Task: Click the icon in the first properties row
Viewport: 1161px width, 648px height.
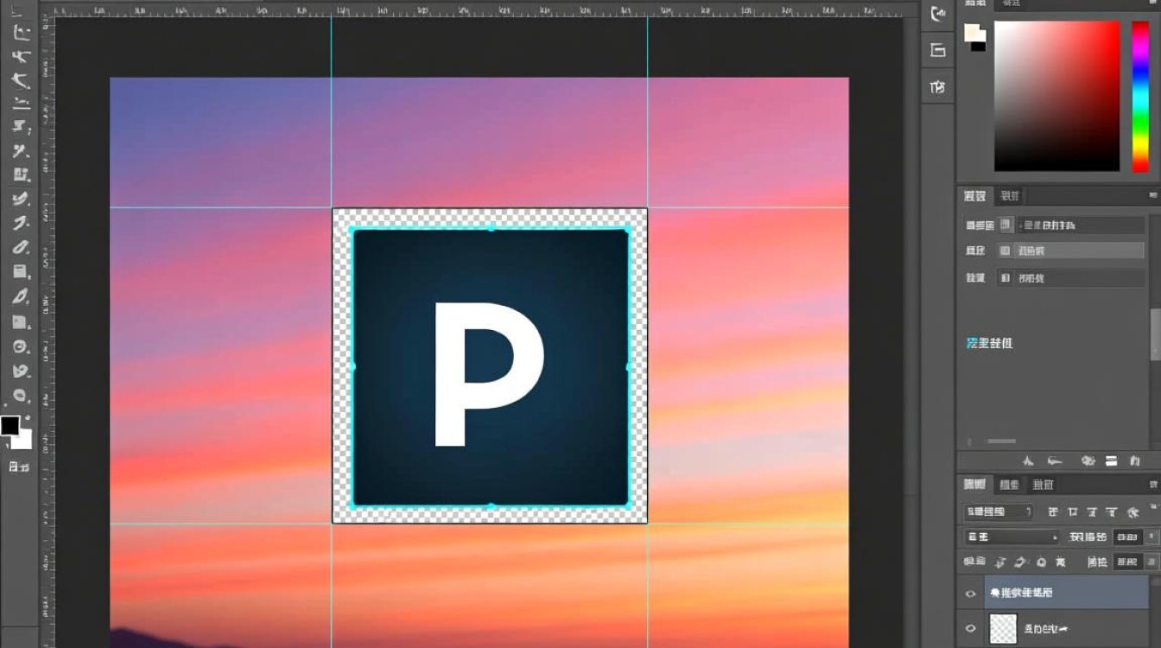Action: tap(1006, 226)
